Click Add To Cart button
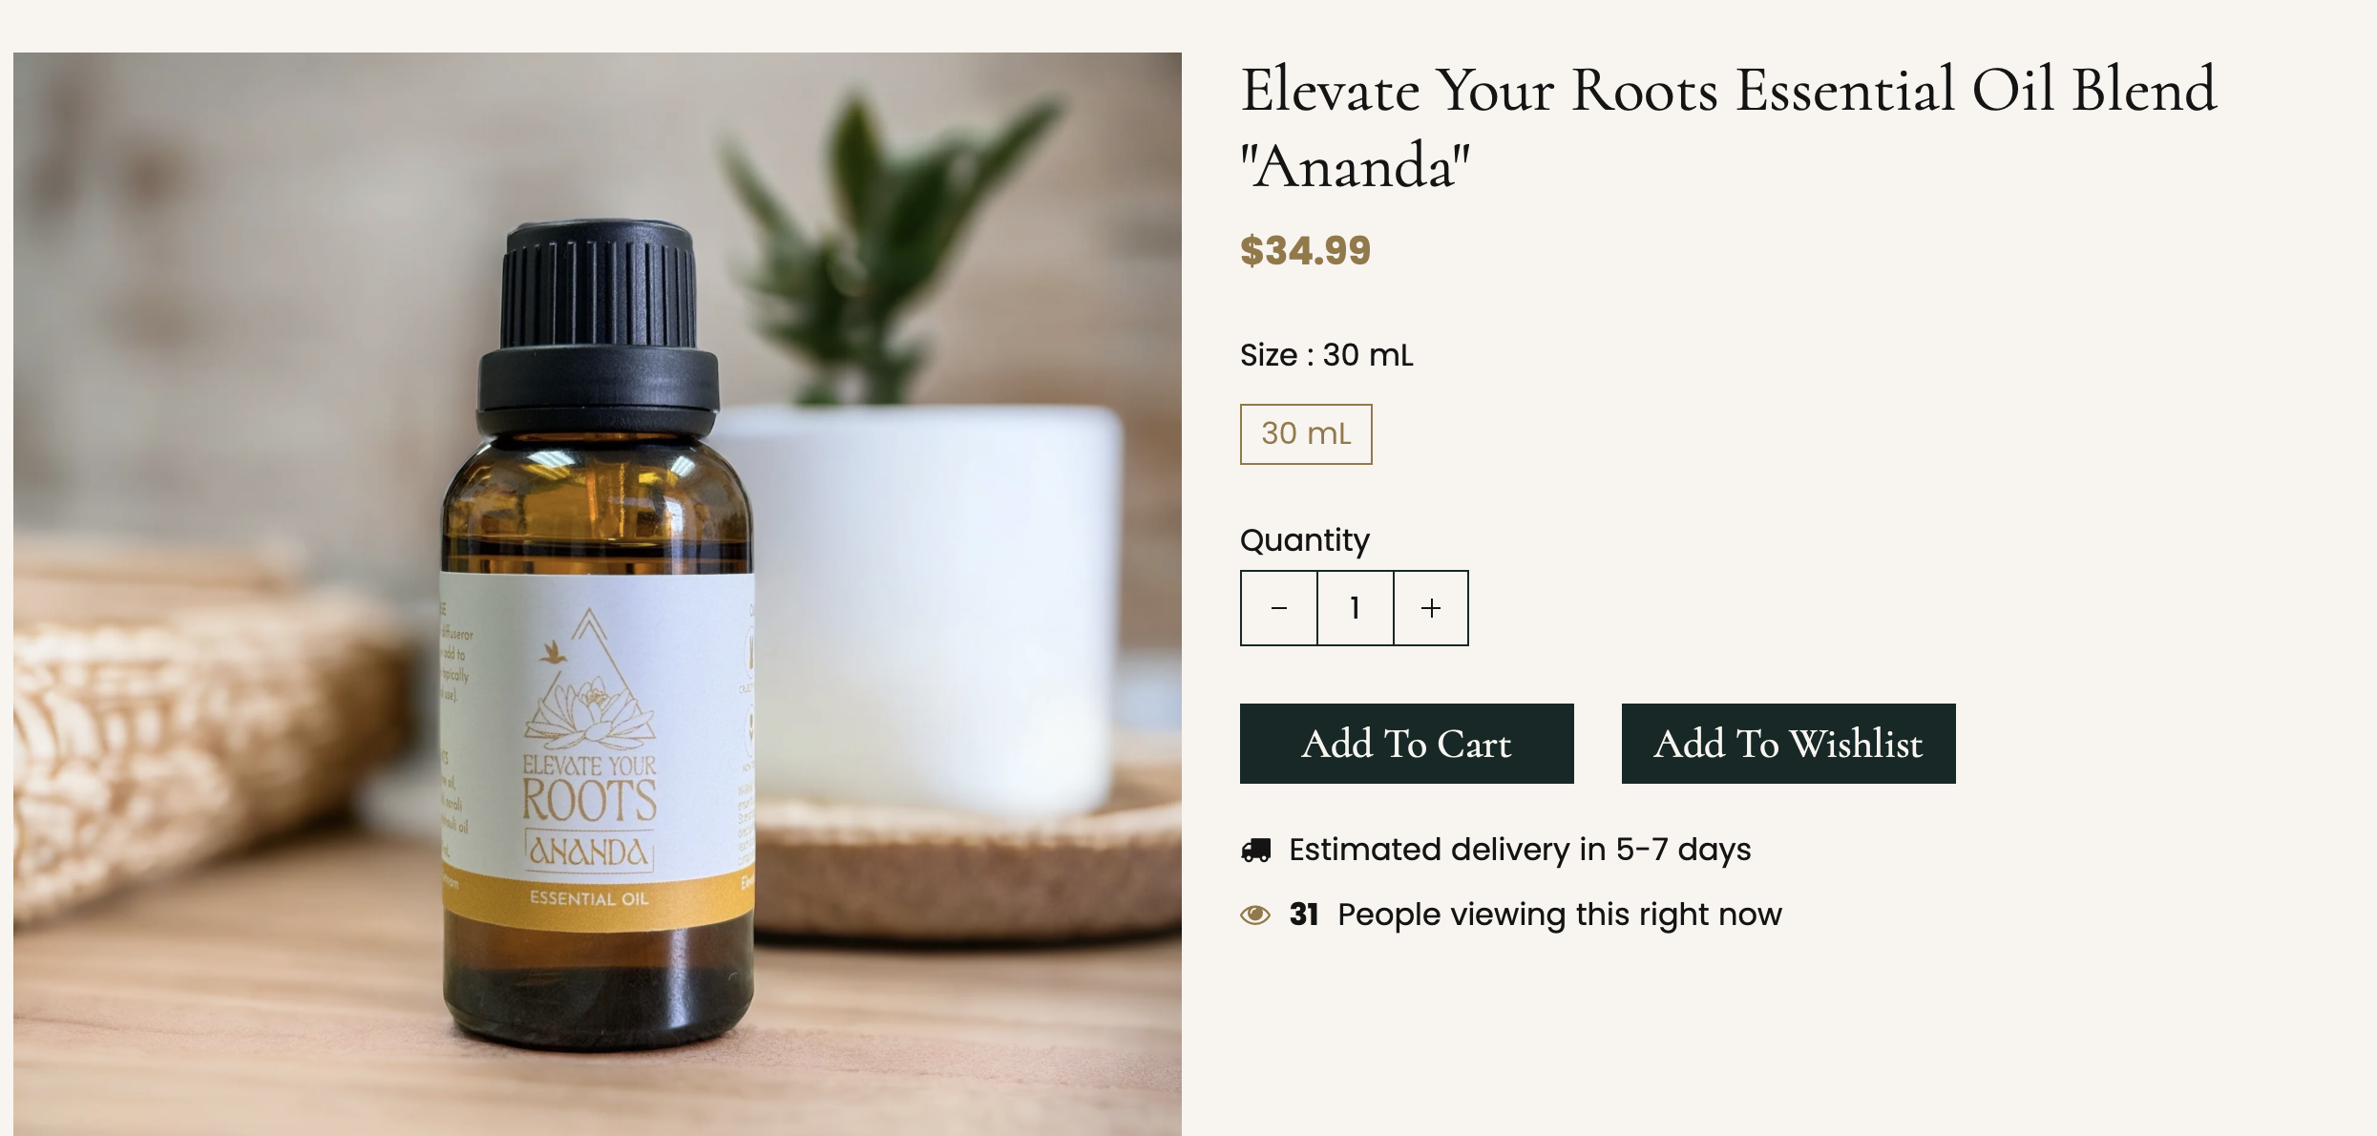This screenshot has height=1136, width=2377. [1406, 744]
